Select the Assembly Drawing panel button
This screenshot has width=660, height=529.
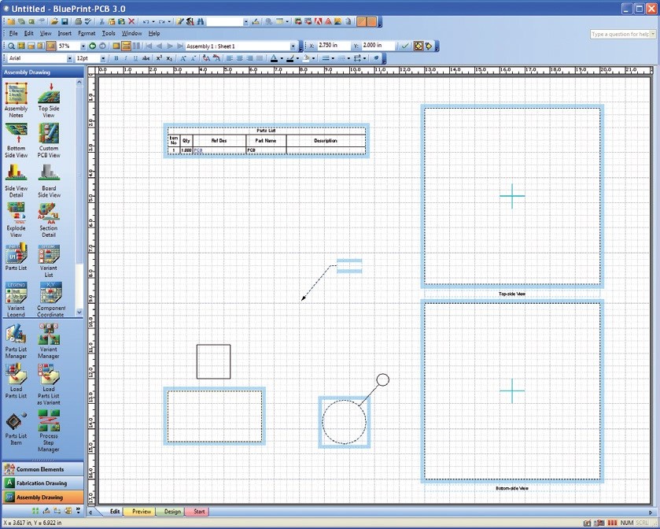[x=43, y=497]
